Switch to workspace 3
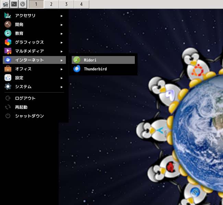The image size is (223, 205). click(x=67, y=4)
